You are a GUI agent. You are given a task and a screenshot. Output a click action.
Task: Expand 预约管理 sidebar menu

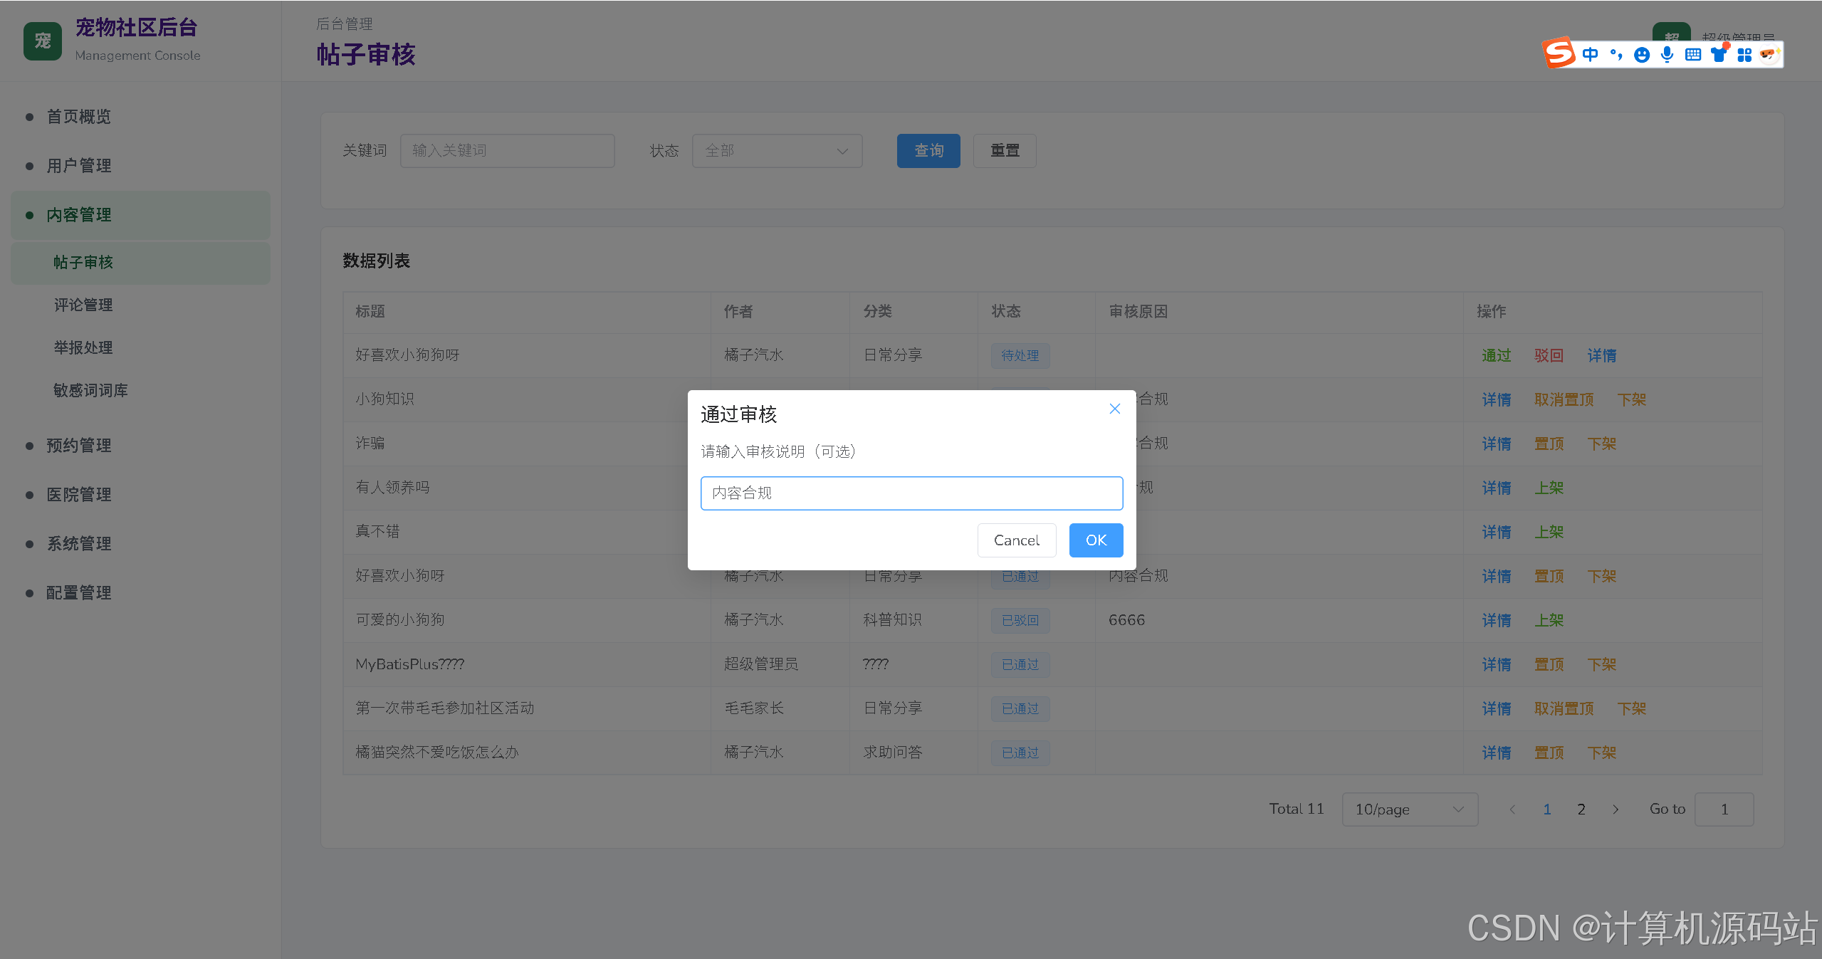coord(140,446)
